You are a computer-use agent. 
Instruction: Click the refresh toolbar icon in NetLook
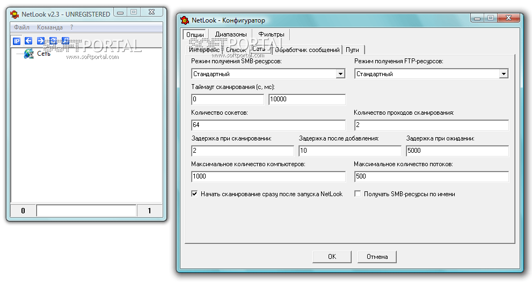tap(53, 41)
